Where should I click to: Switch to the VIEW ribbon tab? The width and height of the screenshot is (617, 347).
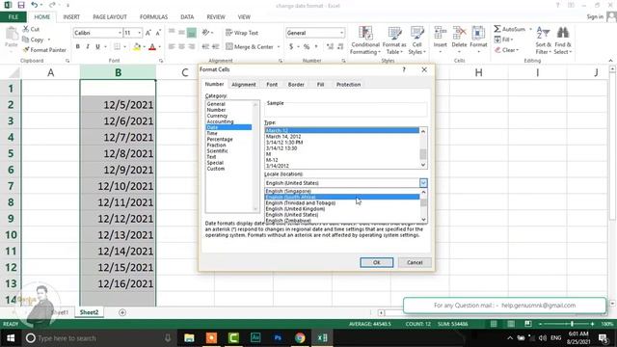[x=244, y=17]
